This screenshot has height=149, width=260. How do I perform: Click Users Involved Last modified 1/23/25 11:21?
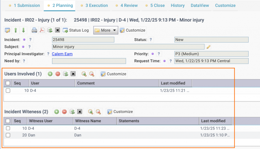[174, 91]
